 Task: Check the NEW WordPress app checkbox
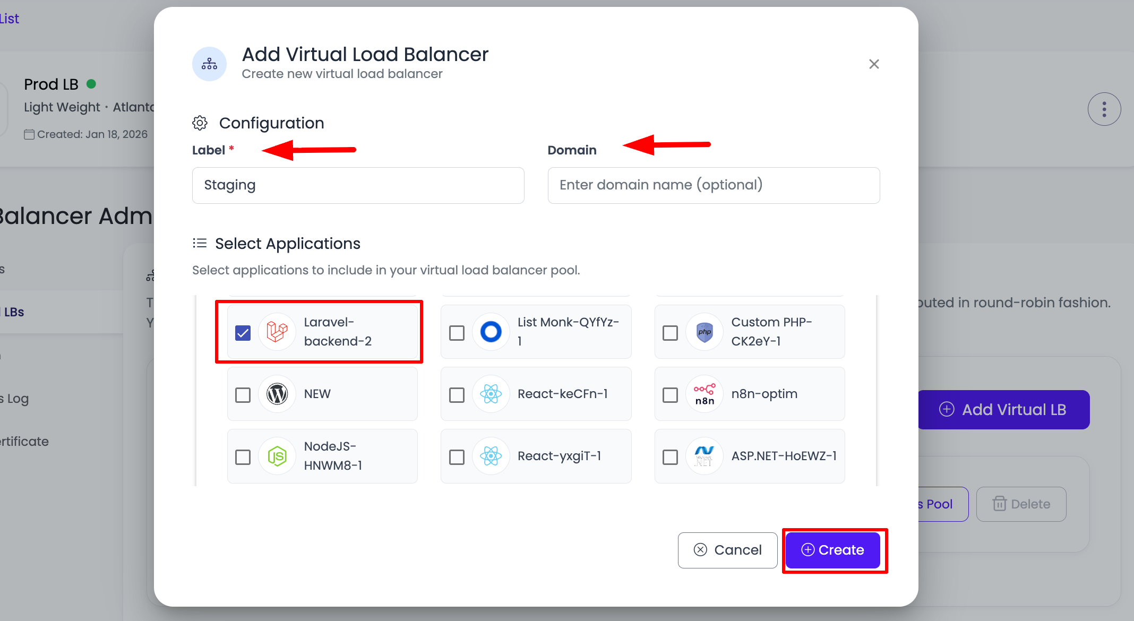click(243, 395)
